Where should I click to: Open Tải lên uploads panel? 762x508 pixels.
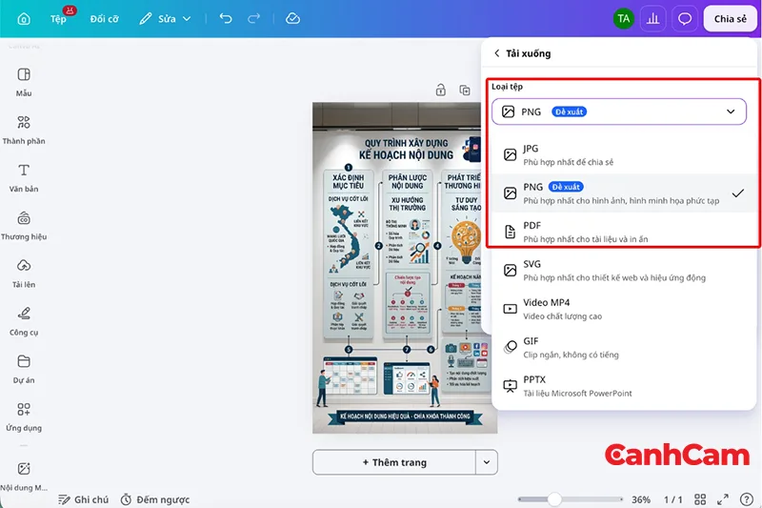click(x=23, y=274)
